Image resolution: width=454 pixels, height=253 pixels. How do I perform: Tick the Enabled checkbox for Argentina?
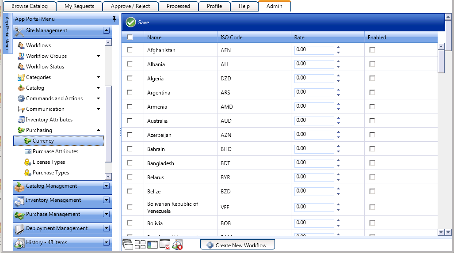[372, 93]
